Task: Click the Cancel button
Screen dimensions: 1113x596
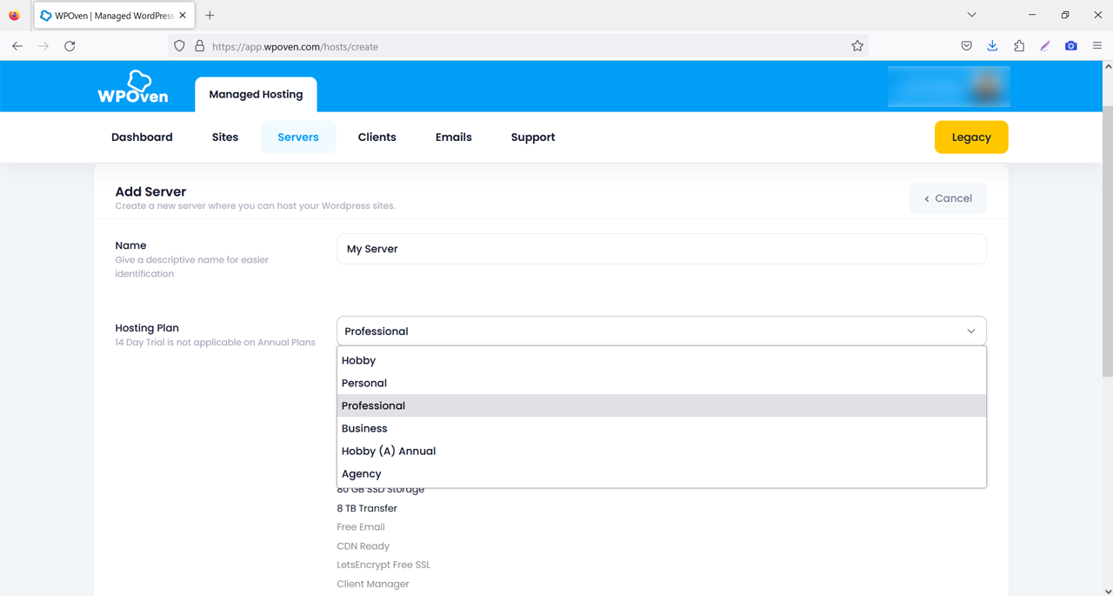Action: click(x=948, y=198)
